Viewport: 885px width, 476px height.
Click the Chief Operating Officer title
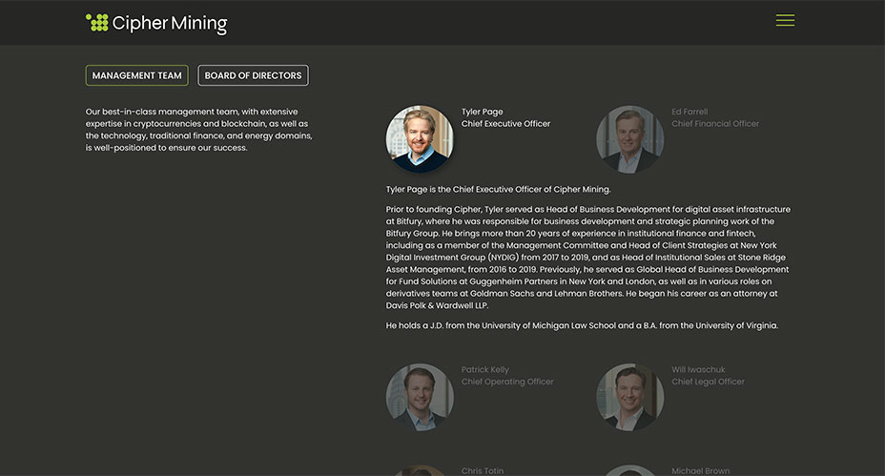point(507,382)
